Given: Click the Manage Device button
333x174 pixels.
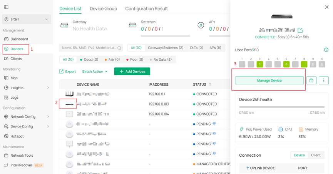Looking at the screenshot, I should click(x=269, y=81).
